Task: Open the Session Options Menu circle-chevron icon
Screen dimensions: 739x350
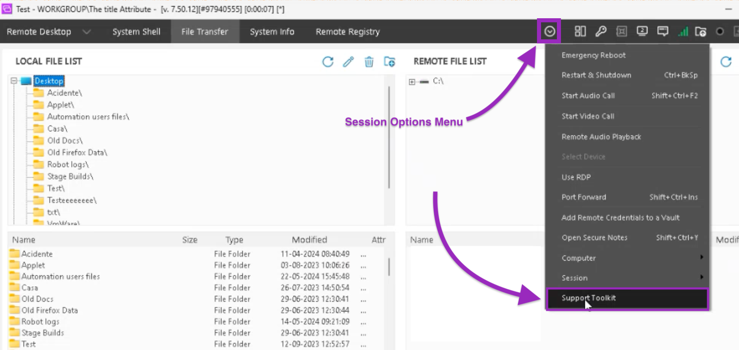Action: pyautogui.click(x=550, y=31)
